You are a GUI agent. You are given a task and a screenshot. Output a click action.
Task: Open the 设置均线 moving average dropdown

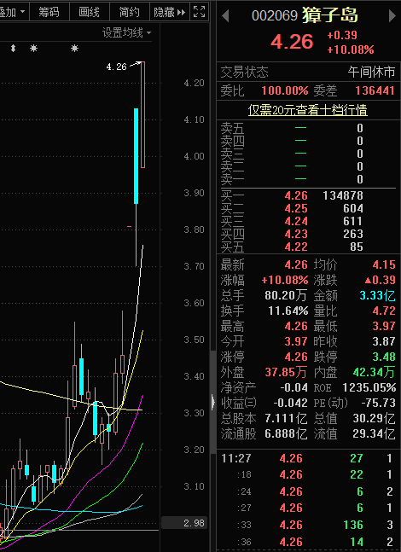(127, 33)
